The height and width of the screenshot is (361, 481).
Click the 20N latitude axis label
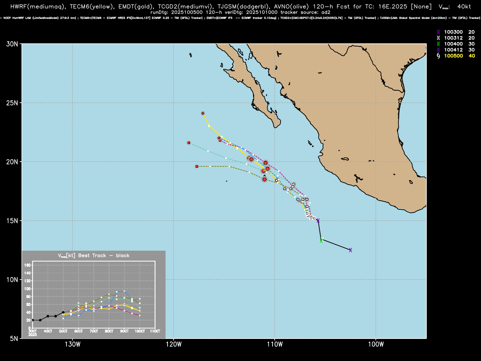pos(13,162)
